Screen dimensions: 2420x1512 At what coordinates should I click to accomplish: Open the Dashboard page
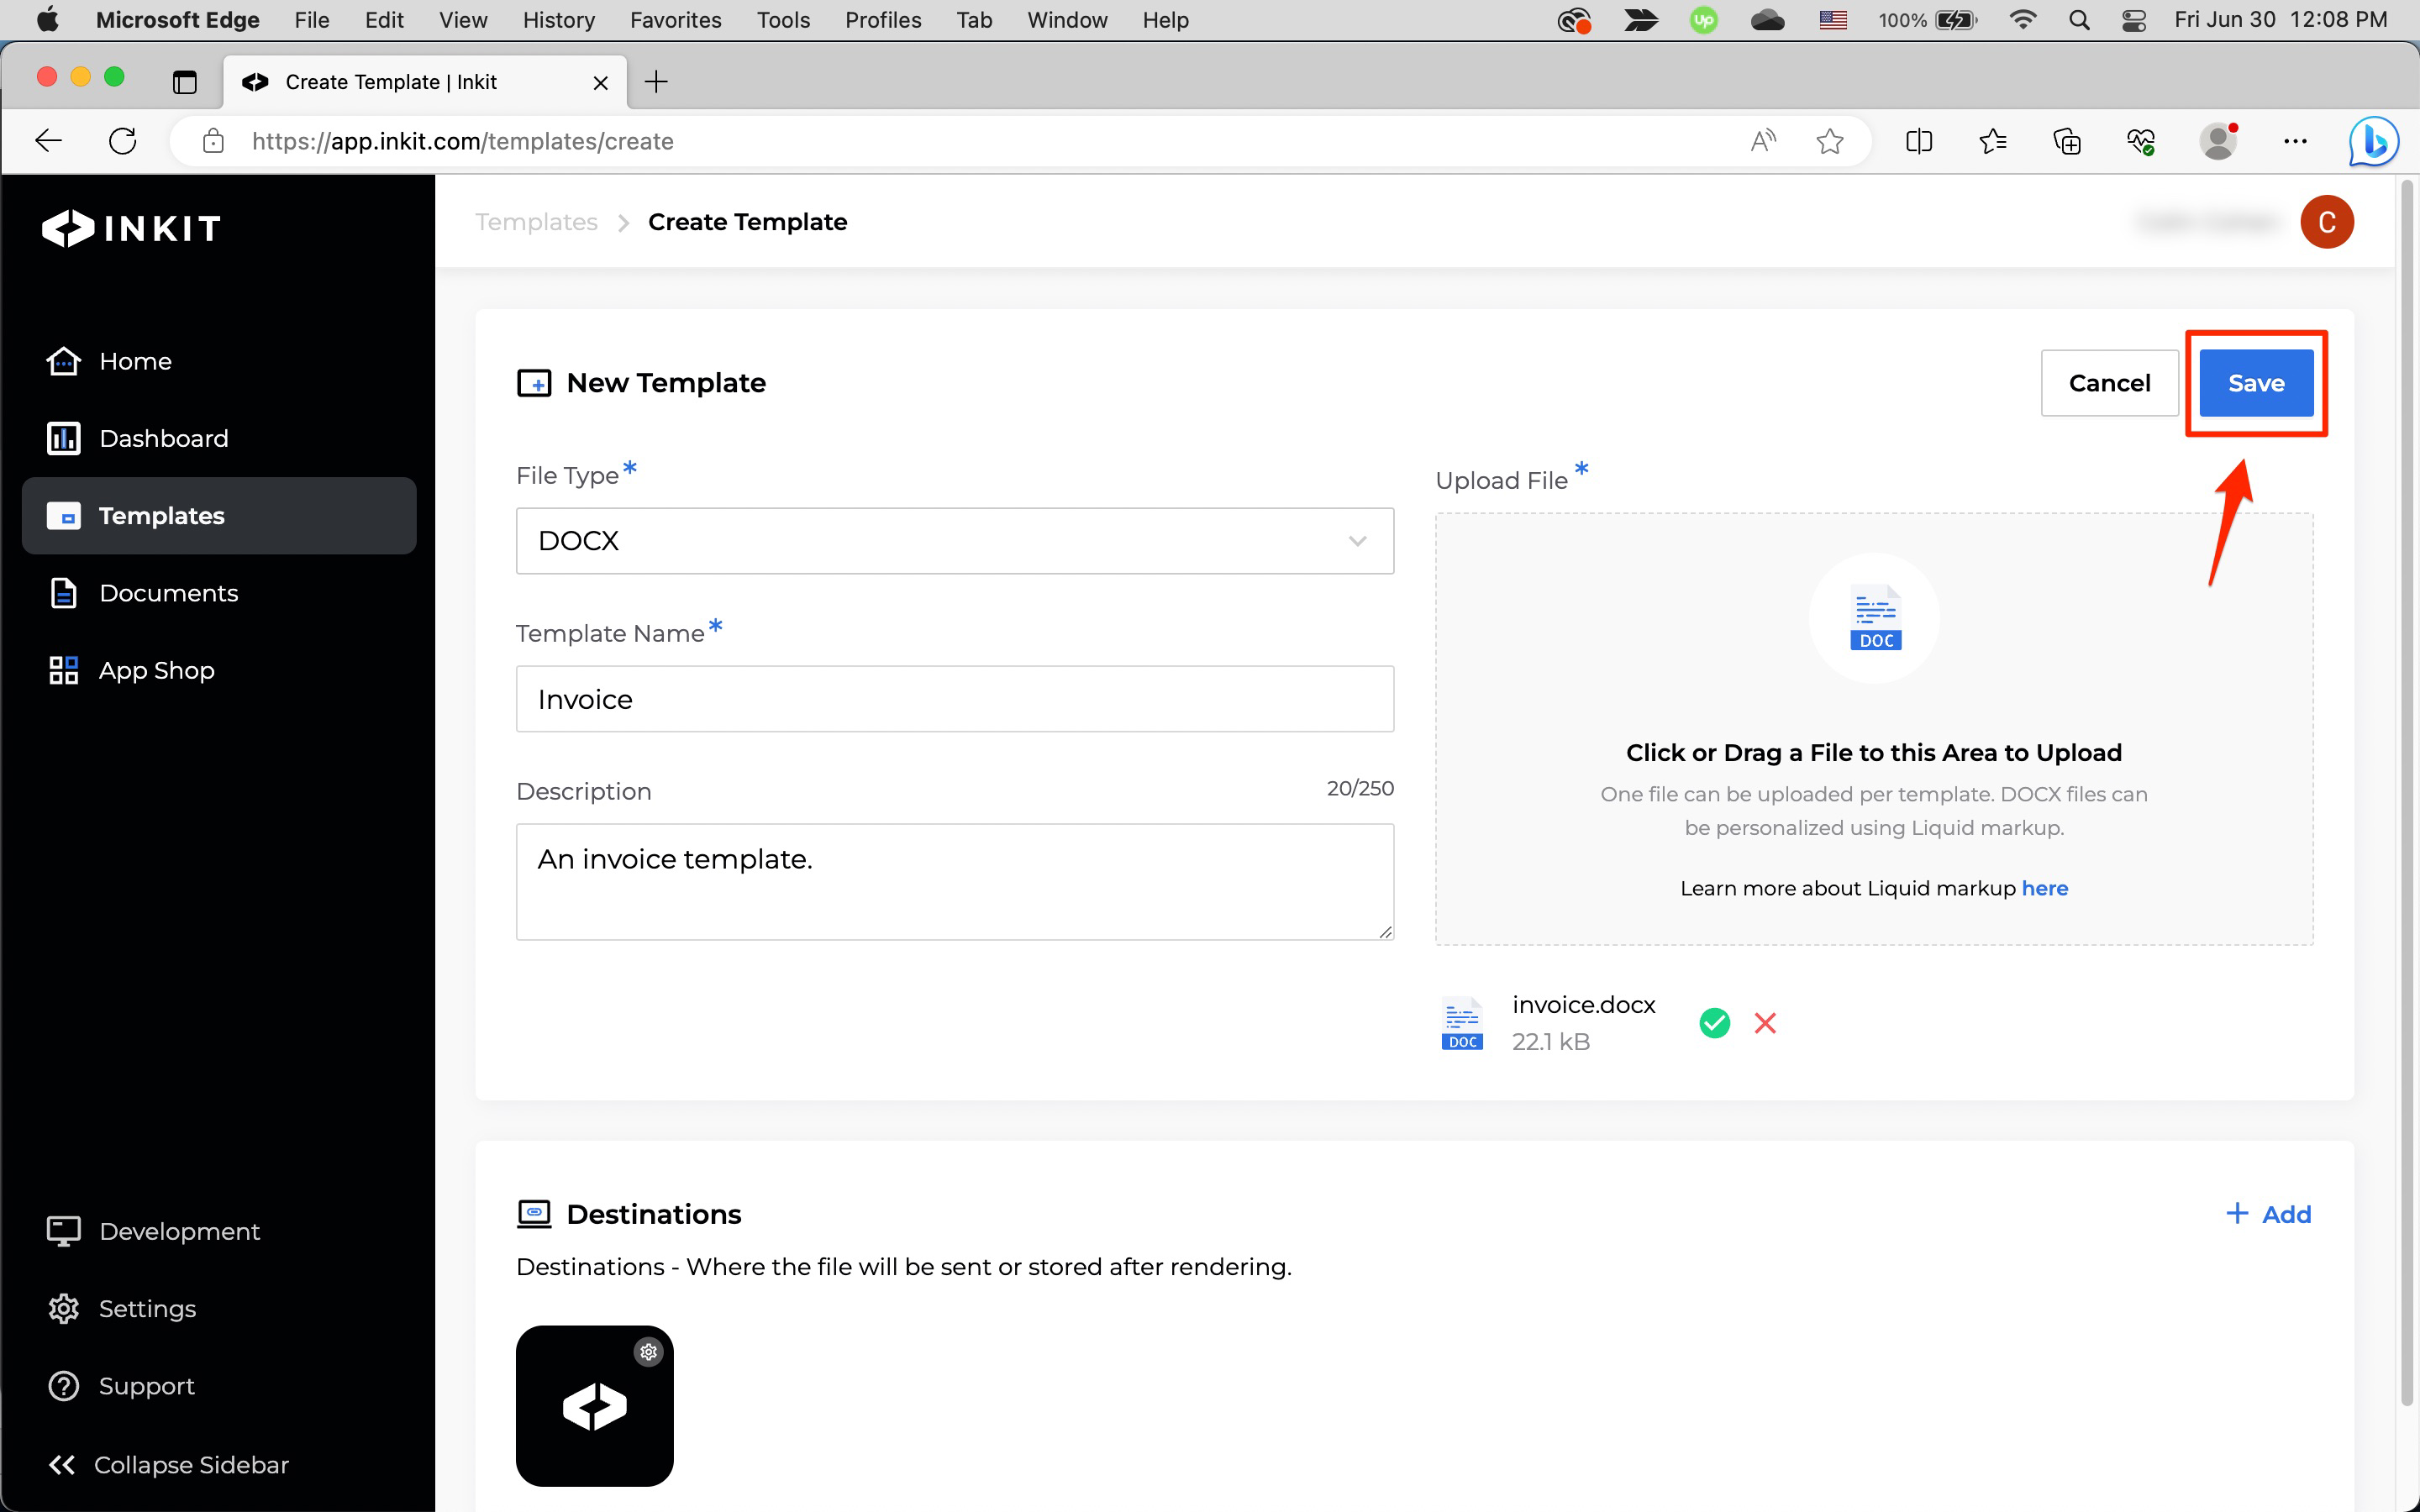[163, 438]
